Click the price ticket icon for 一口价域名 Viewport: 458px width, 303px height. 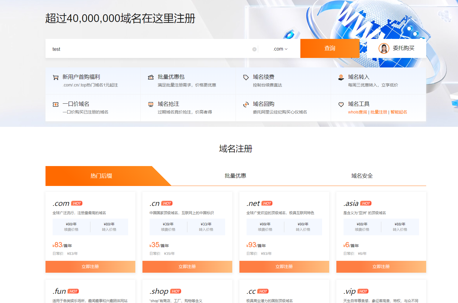(56, 105)
